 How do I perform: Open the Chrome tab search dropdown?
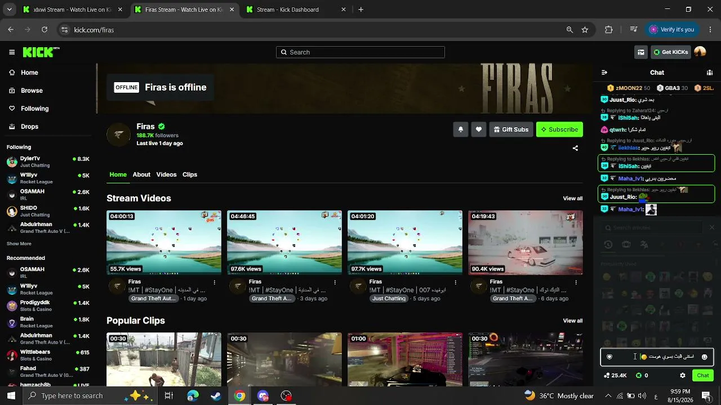[9, 10]
